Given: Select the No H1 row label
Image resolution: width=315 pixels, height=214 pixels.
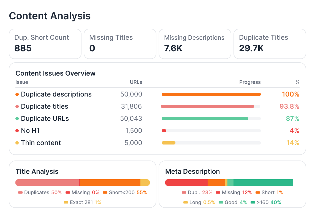Looking at the screenshot, I should [30, 130].
